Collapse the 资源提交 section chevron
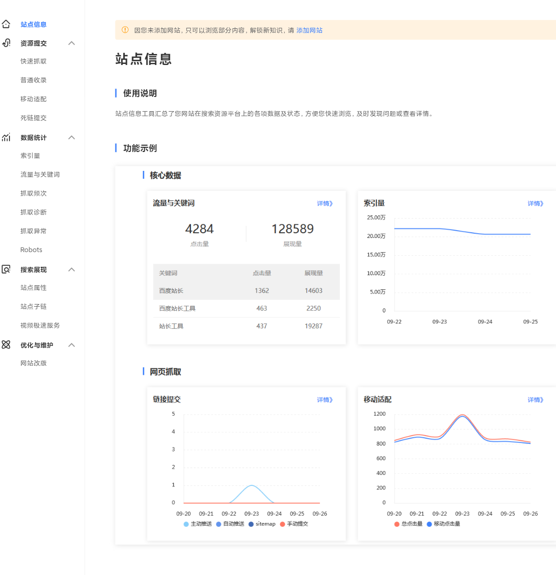This screenshot has height=575, width=556. 72,43
